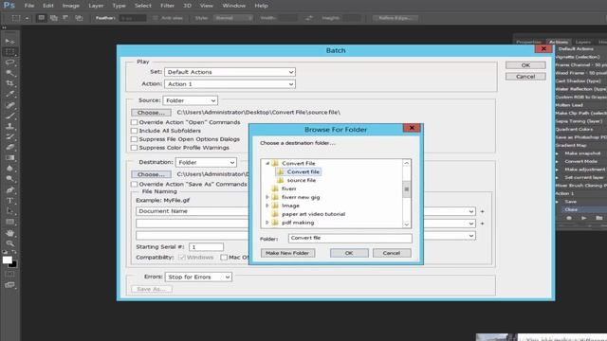This screenshot has width=607, height=341.
Task: Select the Move tool
Action: click(x=9, y=41)
